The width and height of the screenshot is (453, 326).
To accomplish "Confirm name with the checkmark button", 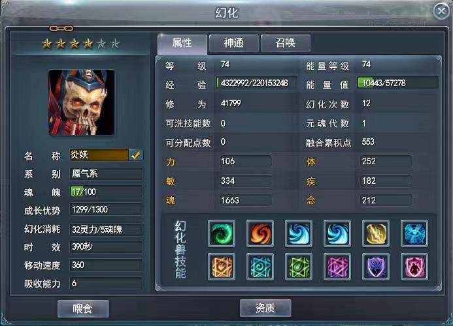I will tap(135, 155).
